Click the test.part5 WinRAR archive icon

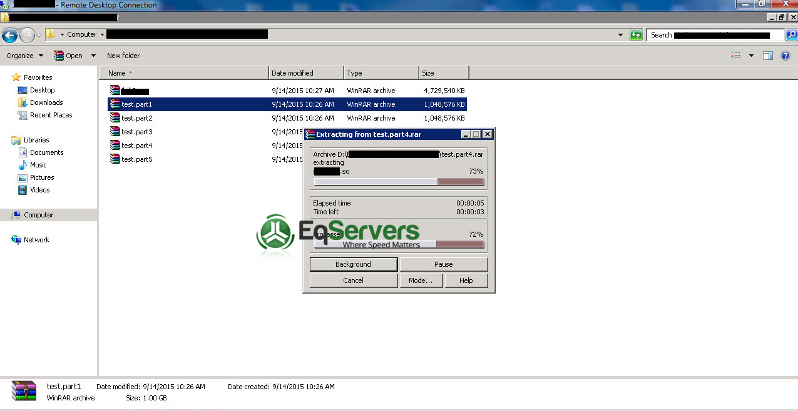(x=115, y=159)
